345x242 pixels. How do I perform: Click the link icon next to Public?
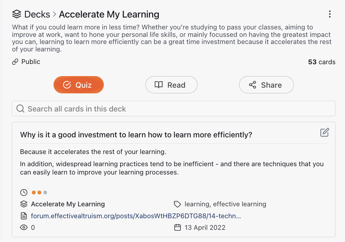click(15, 62)
